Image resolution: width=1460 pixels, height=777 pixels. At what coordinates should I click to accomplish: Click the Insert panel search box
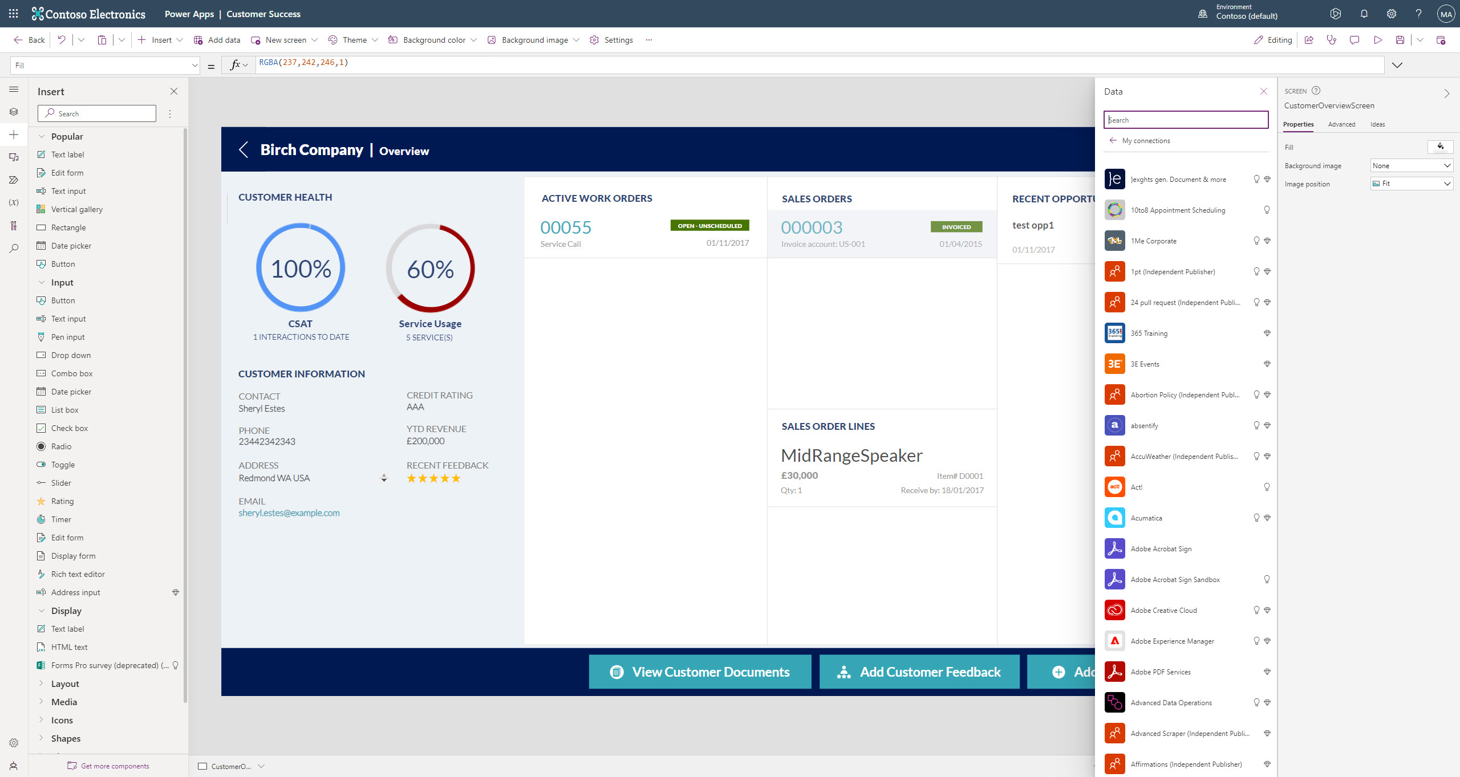point(97,113)
